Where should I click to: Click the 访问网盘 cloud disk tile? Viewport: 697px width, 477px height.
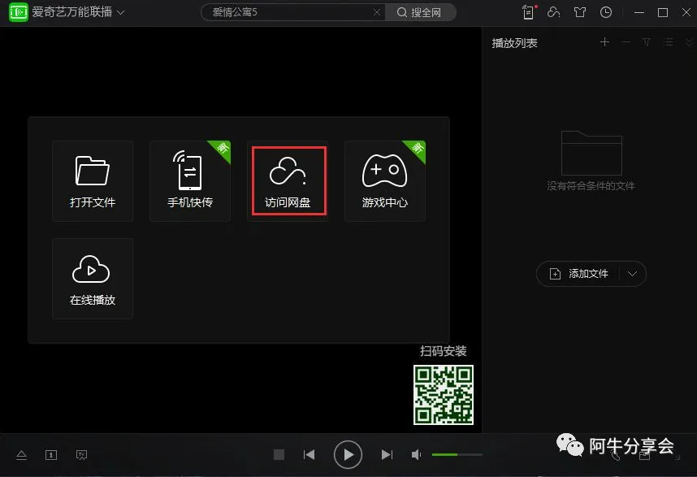pos(289,181)
